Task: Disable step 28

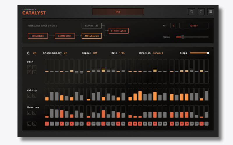Action: (x=186, y=124)
